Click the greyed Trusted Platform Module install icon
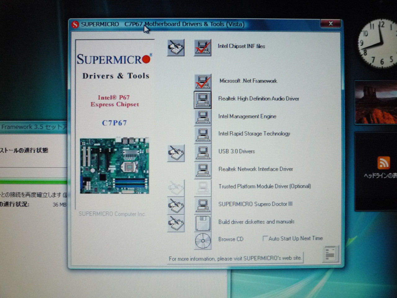 (x=203, y=187)
